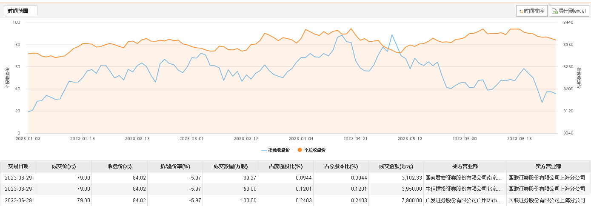Sort by 成交价(元) column header
The width and height of the screenshot is (591, 206).
(x=64, y=166)
